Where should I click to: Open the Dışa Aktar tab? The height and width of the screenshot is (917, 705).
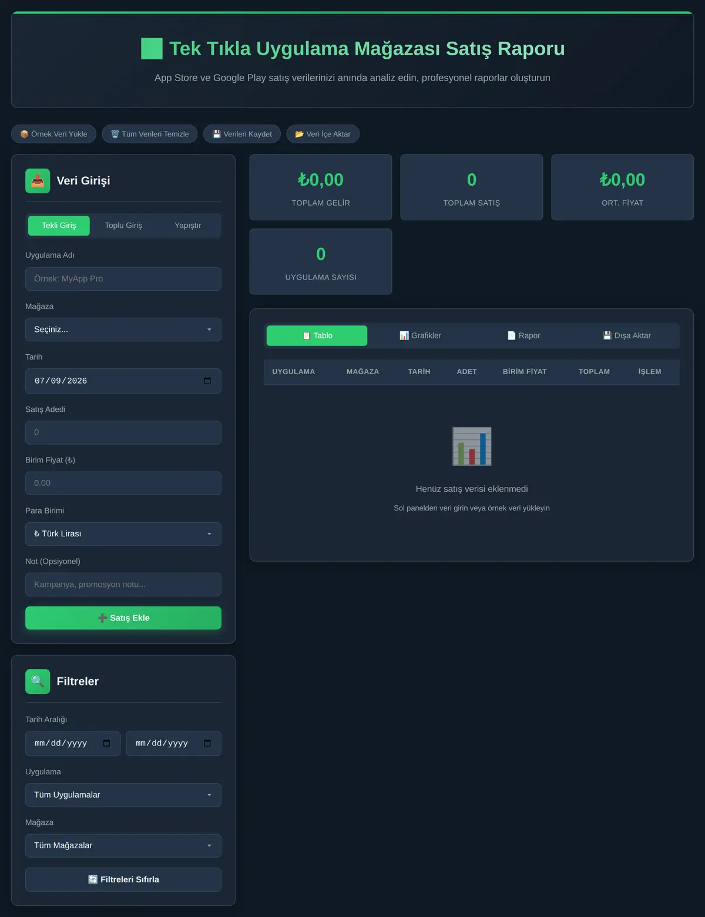(627, 335)
